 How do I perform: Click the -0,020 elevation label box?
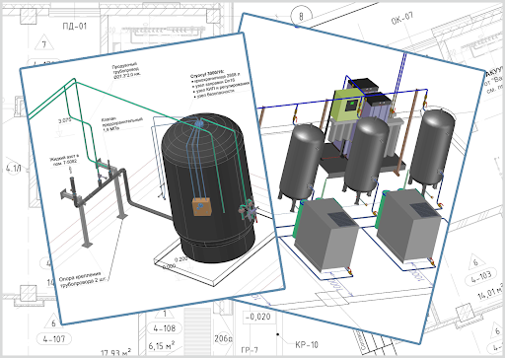pyautogui.click(x=258, y=317)
